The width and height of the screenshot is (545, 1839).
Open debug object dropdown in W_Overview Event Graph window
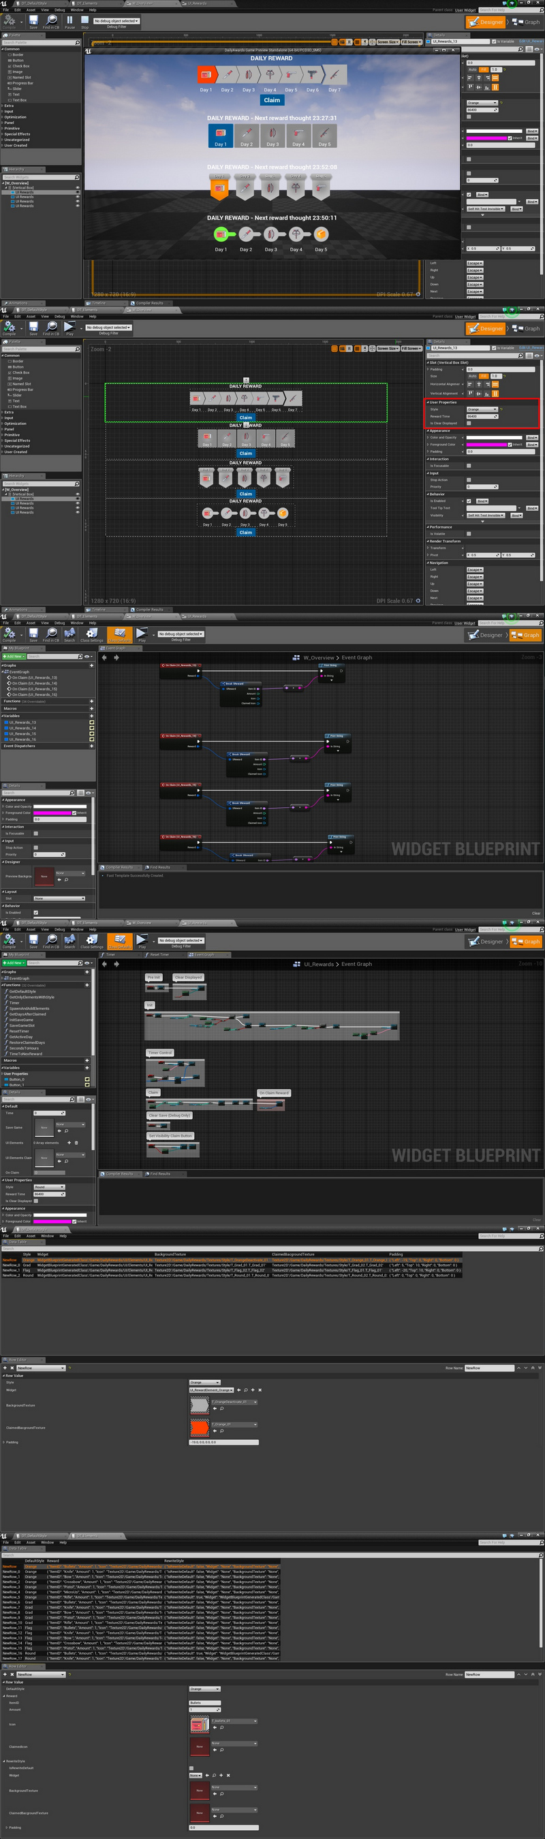[181, 634]
